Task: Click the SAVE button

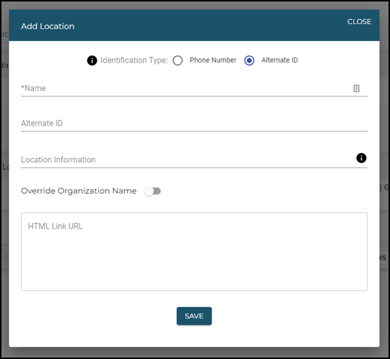Action: (194, 316)
